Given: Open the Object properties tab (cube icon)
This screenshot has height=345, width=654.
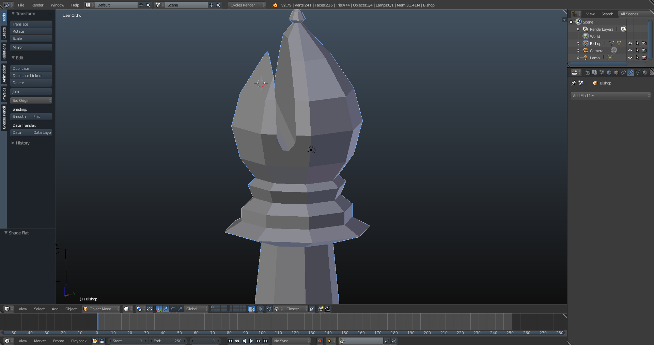Looking at the screenshot, I should coord(616,73).
